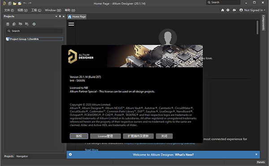
Task: Open the Components side panel tab
Action: [263, 23]
